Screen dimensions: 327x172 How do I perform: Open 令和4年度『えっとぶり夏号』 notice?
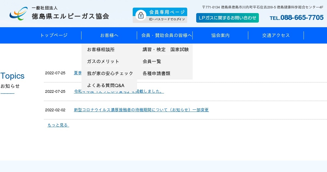point(119,91)
